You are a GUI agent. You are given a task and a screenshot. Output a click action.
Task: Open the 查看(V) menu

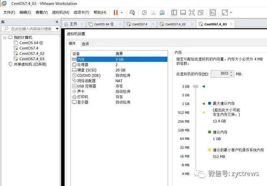click(42, 13)
